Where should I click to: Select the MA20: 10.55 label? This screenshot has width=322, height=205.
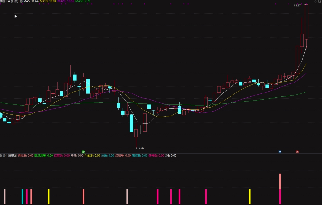click(x=66, y=1)
